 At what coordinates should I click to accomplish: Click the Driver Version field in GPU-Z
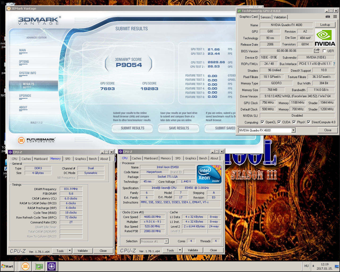pyautogui.click(x=297, y=96)
